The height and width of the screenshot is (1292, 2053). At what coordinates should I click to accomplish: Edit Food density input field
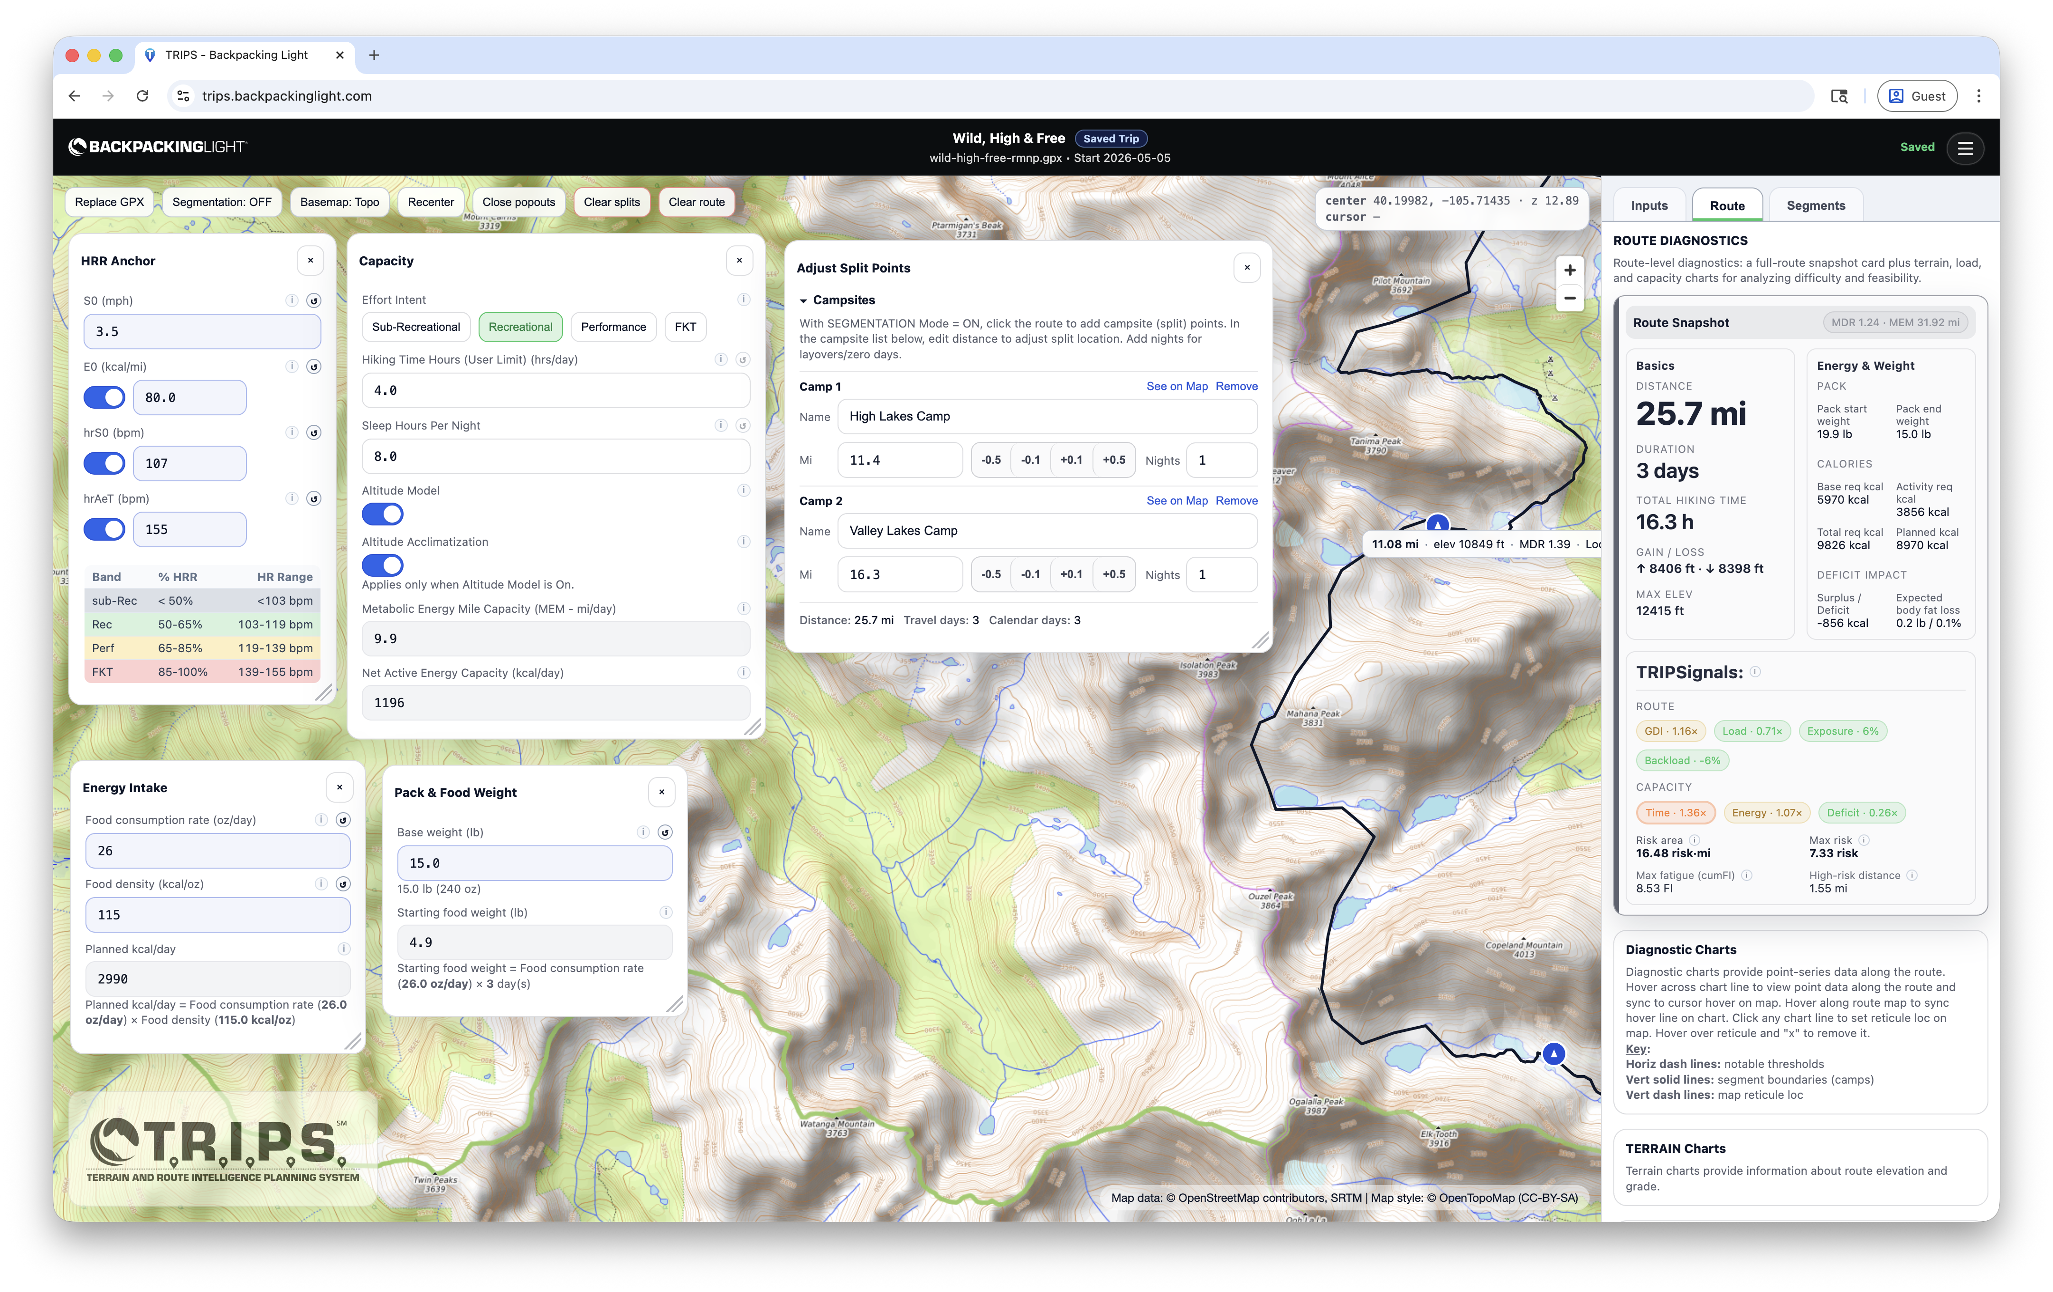click(217, 915)
